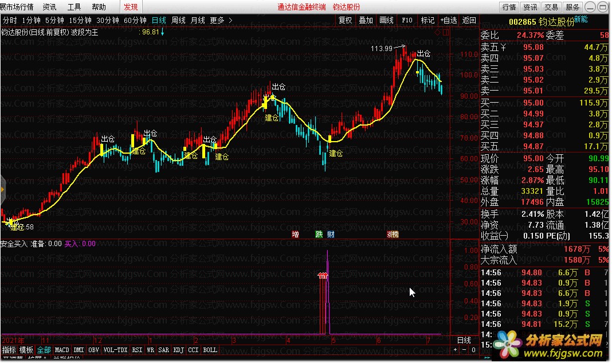
Task: Click the 返回 back button
Action: [x=469, y=20]
